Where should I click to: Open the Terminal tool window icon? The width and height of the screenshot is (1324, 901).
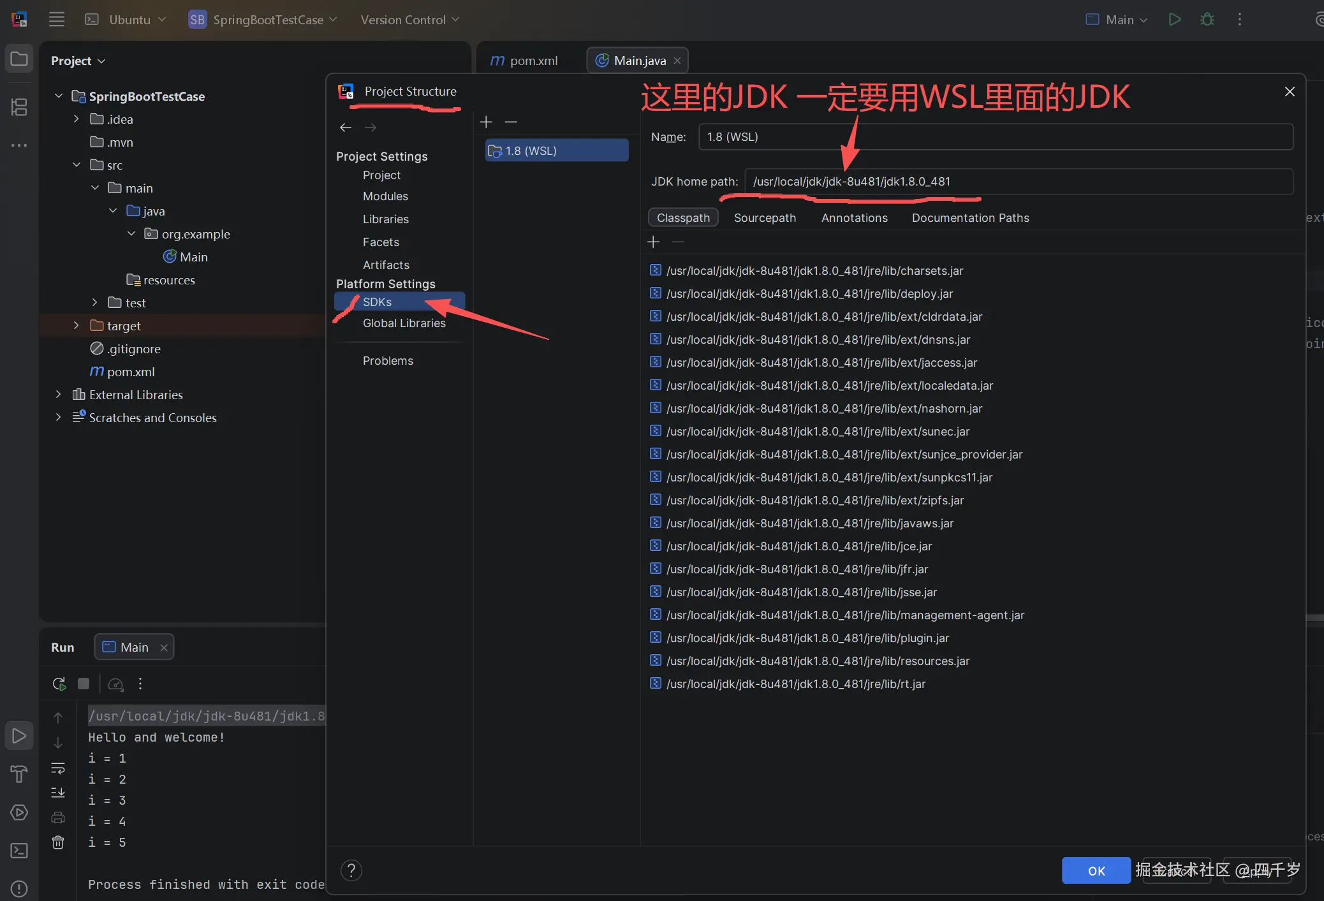point(19,851)
